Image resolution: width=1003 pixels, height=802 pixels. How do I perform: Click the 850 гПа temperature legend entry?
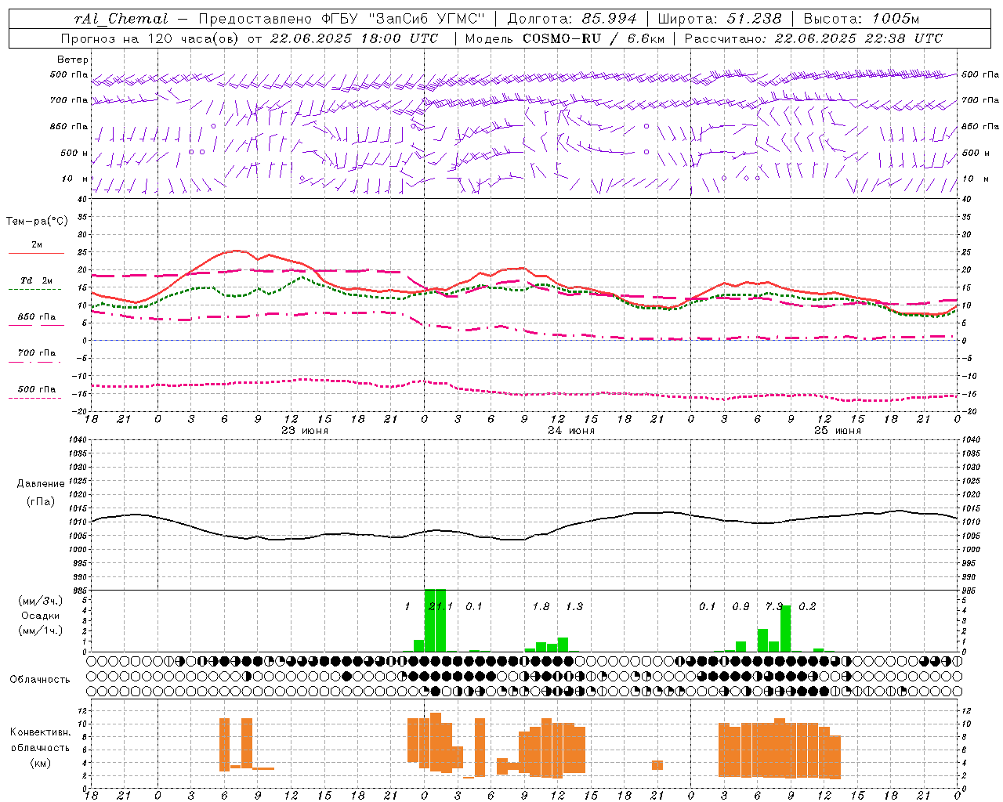(x=37, y=317)
